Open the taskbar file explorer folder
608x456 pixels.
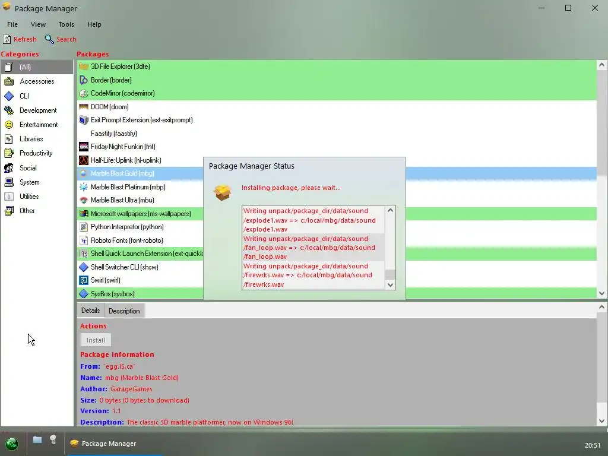pos(37,440)
